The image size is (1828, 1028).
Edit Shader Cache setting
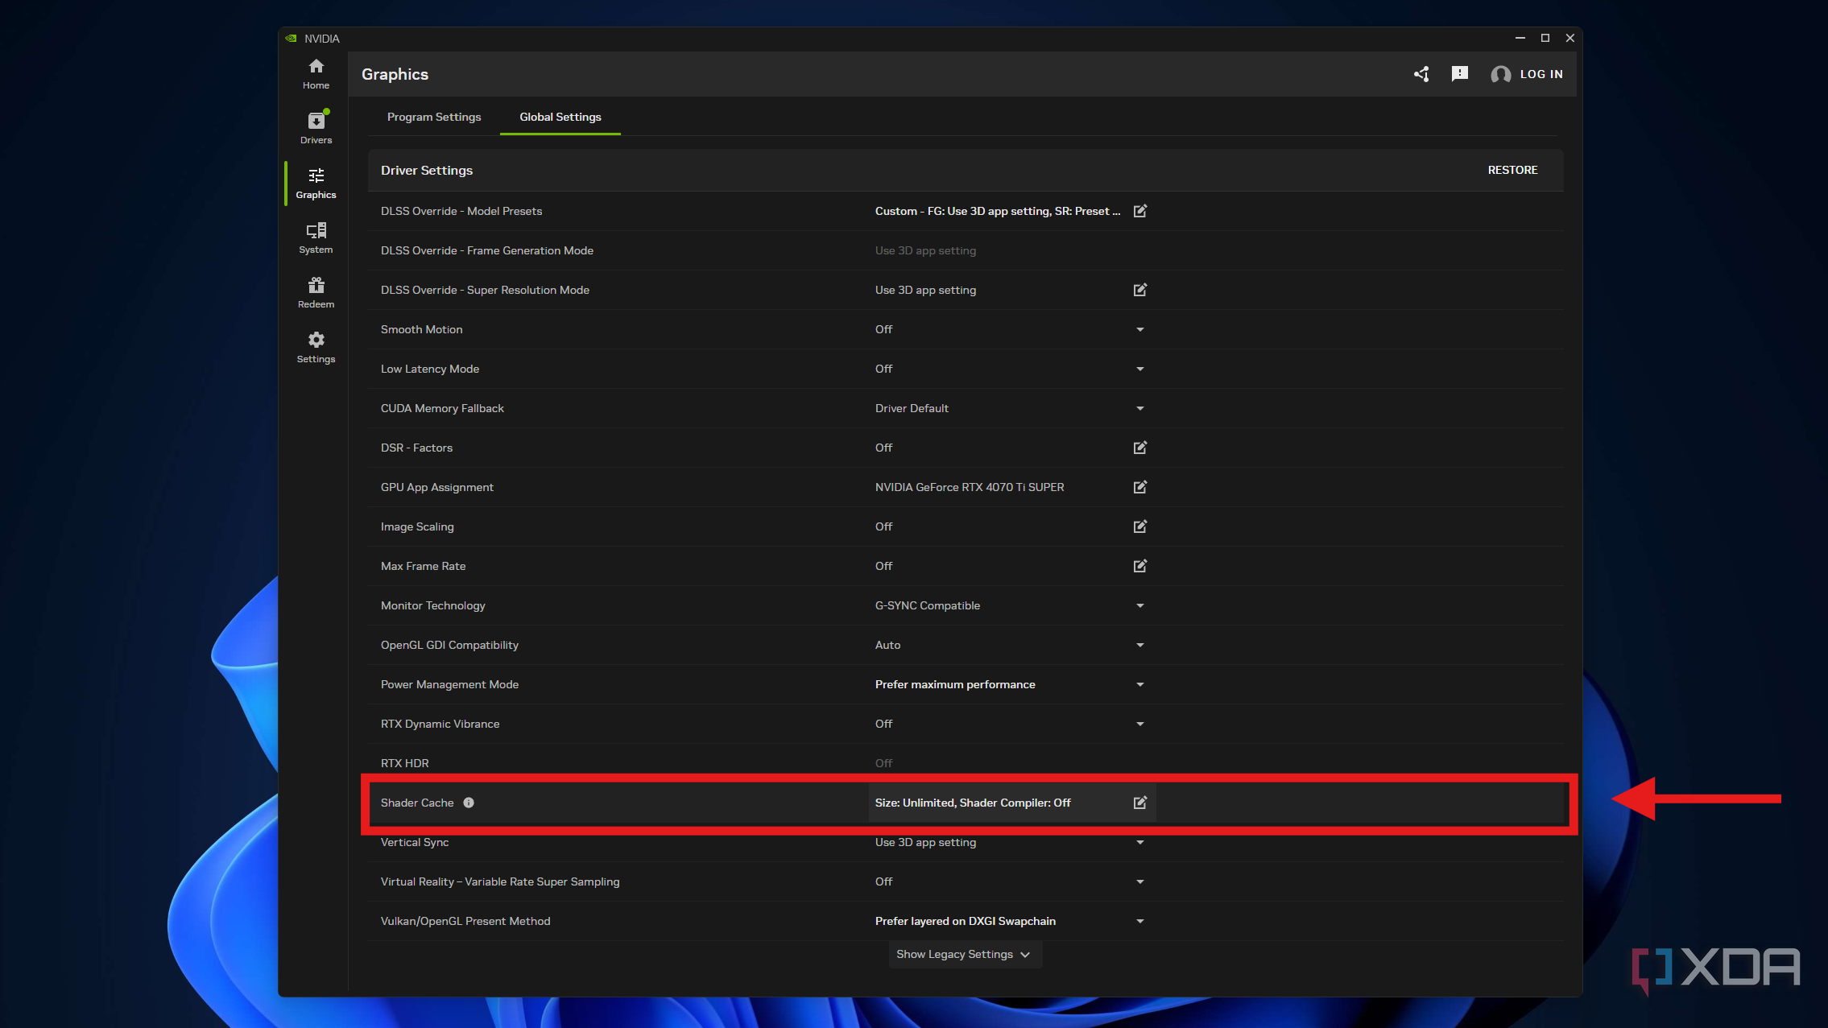tap(1139, 803)
